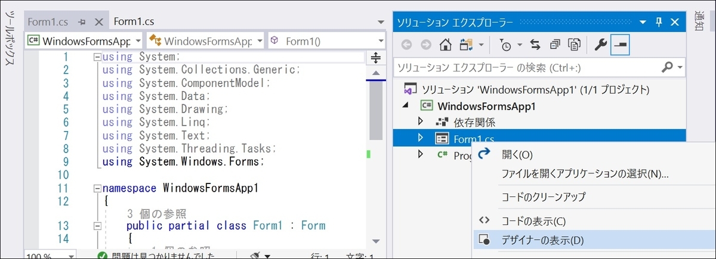Click 'using System.Windows.Forms;' code line
Image resolution: width=716 pixels, height=259 pixels.
tap(183, 161)
